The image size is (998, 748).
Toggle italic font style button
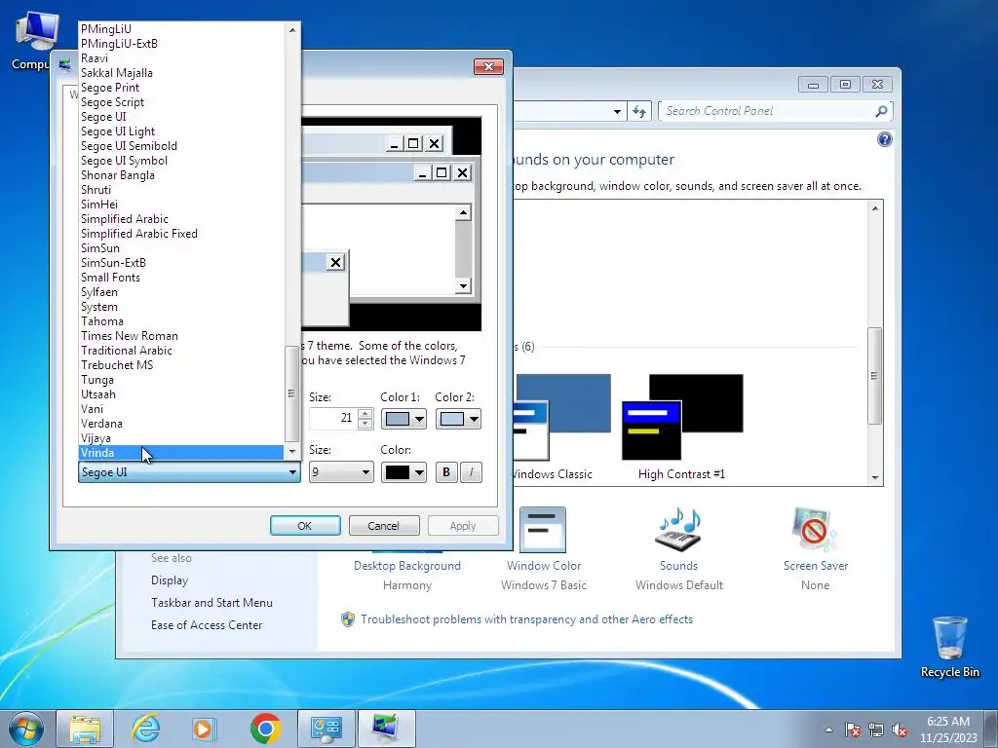point(471,472)
